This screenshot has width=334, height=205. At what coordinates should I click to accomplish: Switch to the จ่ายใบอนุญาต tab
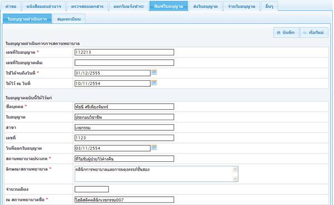(x=241, y=6)
